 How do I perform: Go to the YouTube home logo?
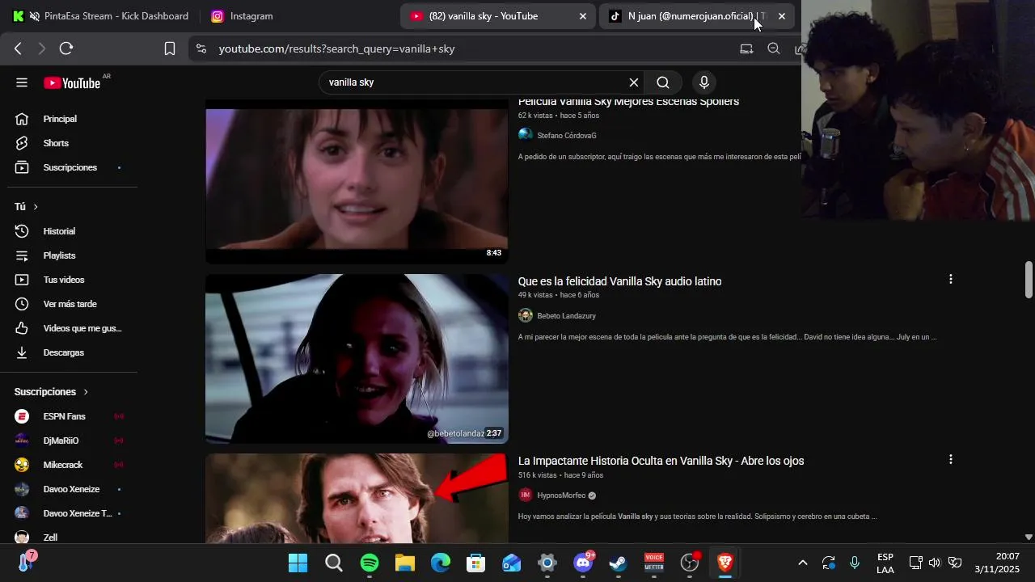pyautogui.click(x=73, y=82)
